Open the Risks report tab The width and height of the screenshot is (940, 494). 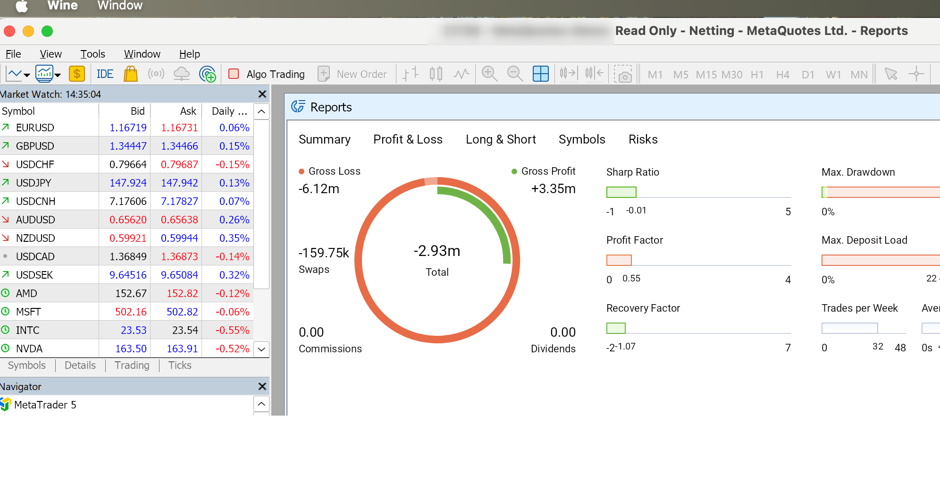pyautogui.click(x=643, y=139)
